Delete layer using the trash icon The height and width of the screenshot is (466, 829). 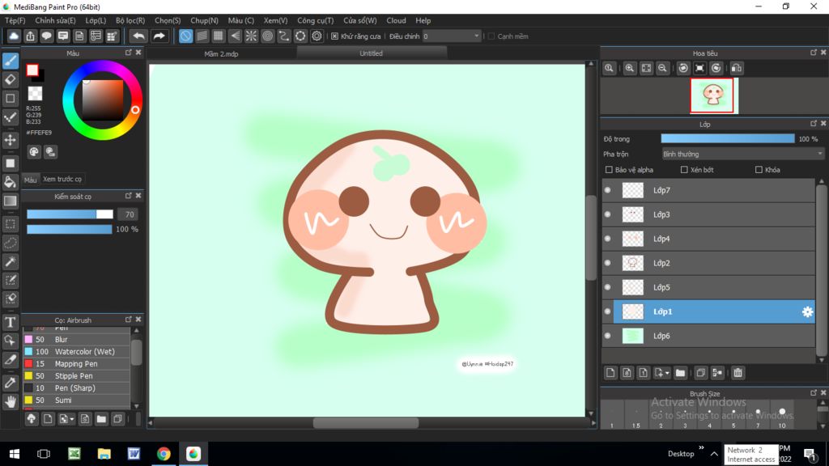[x=738, y=373]
